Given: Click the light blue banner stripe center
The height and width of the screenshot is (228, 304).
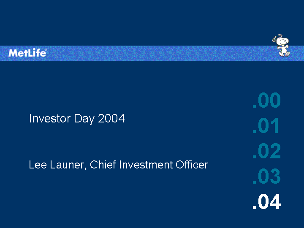Looking at the screenshot, I should 152,53.
